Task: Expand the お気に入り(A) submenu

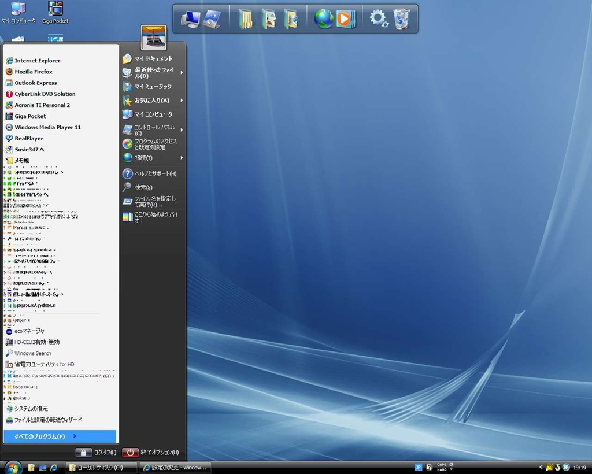Action: (x=152, y=101)
